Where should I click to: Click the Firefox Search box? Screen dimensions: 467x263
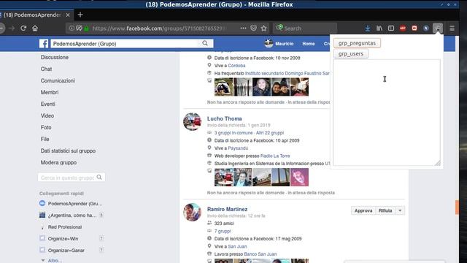tap(305, 28)
